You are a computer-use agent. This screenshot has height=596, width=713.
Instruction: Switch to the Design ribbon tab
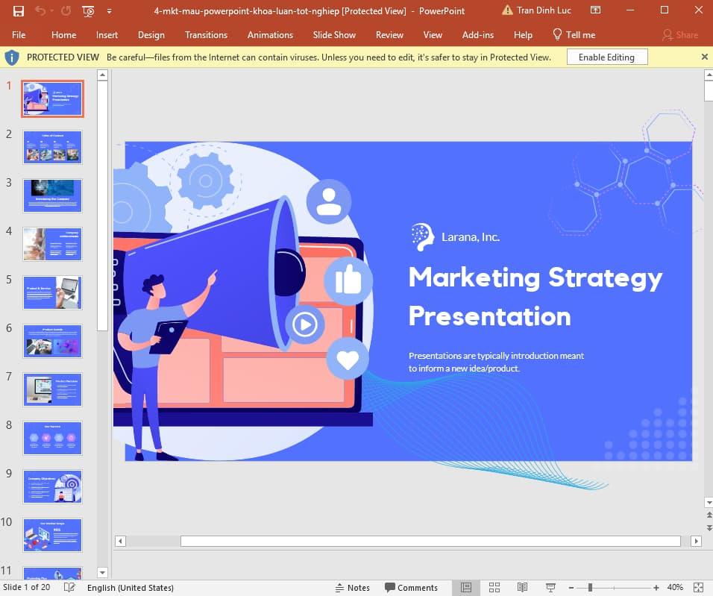151,34
